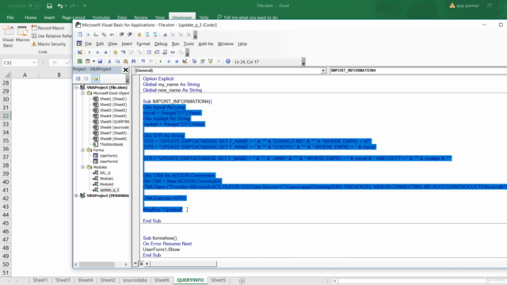Screen dimensions: 507x285
Task: Click Step Into icon in debug toolbar
Action: 124,52
